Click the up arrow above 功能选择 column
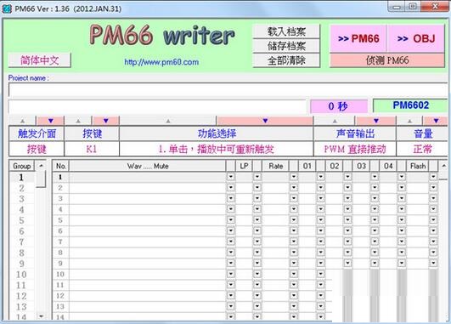 [168, 121]
